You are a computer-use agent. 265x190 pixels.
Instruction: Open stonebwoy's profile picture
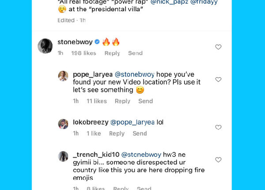(x=45, y=46)
